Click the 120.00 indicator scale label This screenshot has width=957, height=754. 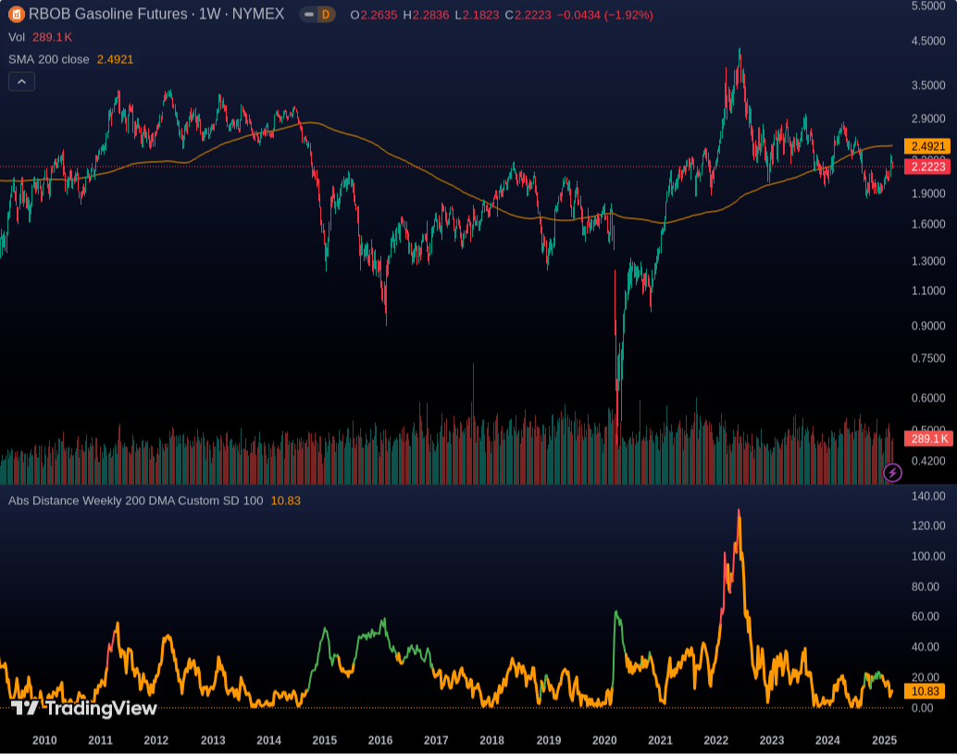(928, 525)
